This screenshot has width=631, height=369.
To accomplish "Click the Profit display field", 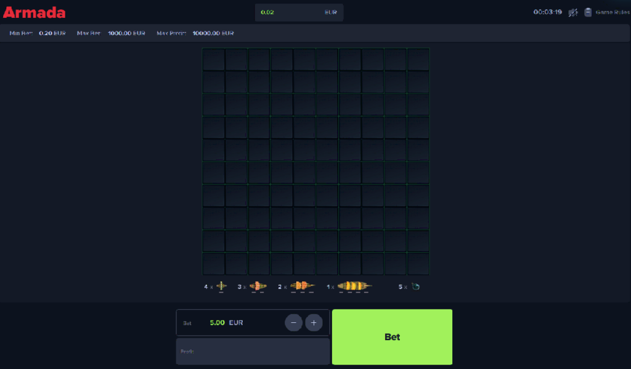I will [253, 351].
